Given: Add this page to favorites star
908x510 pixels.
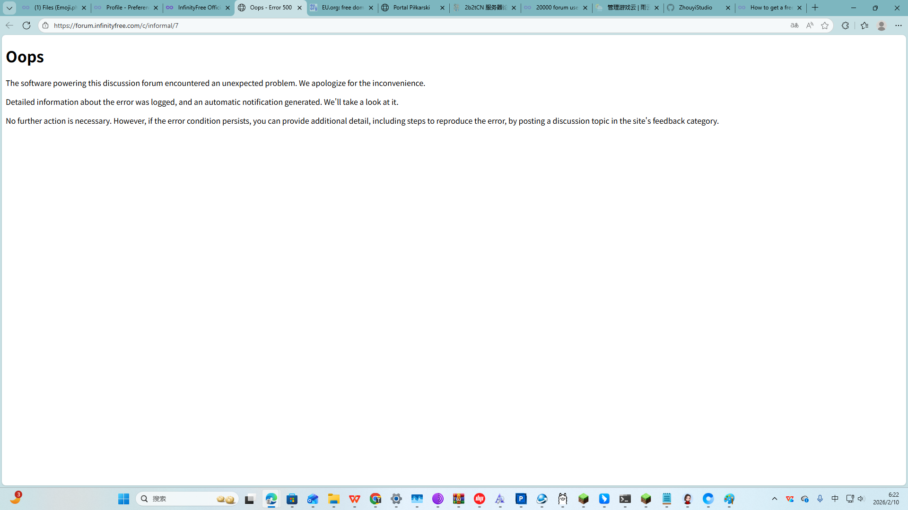Looking at the screenshot, I should (x=825, y=25).
